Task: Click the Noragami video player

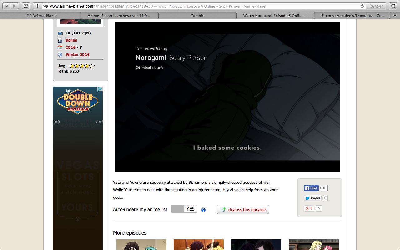Action: (227, 97)
